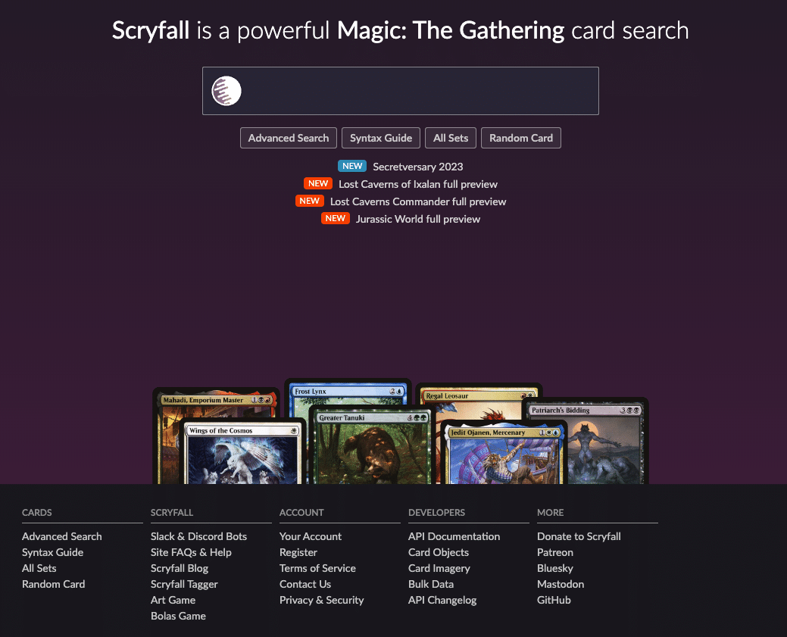This screenshot has height=637, width=787.
Task: Focus the main card search field
Action: coord(401,91)
